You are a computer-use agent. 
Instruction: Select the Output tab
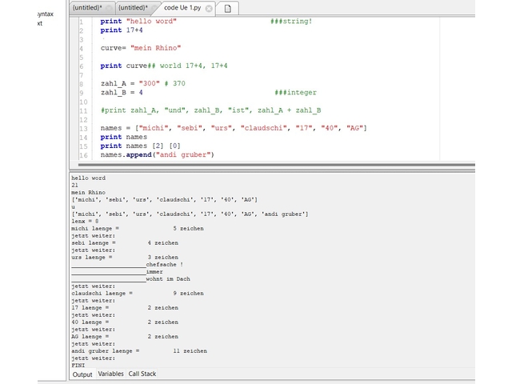(x=82, y=374)
